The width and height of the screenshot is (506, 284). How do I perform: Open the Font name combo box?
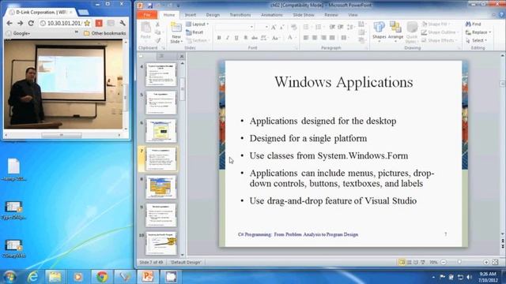point(235,27)
